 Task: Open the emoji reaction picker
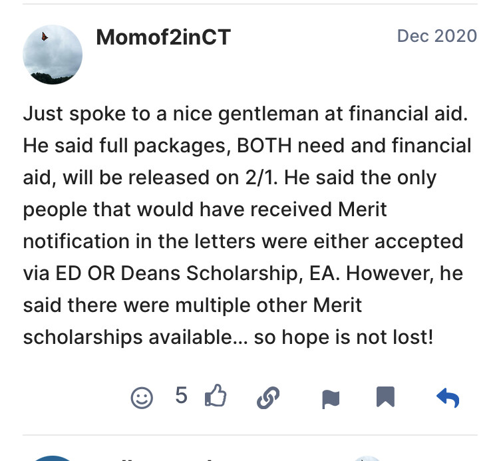click(142, 398)
